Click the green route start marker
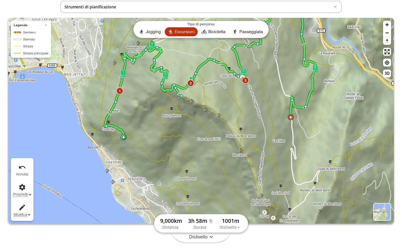402x251 pixels. click(x=124, y=137)
